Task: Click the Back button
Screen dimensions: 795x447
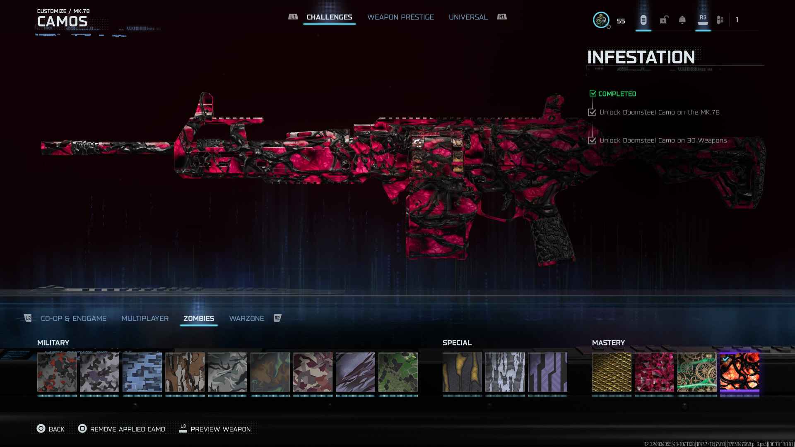Action: pos(51,429)
